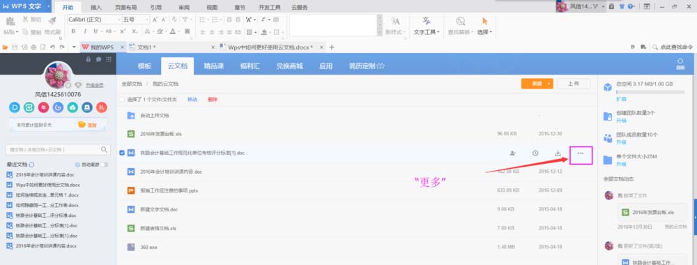The height and width of the screenshot is (265, 697).
Task: Open the 云服务 ribbon tab
Action: [300, 8]
